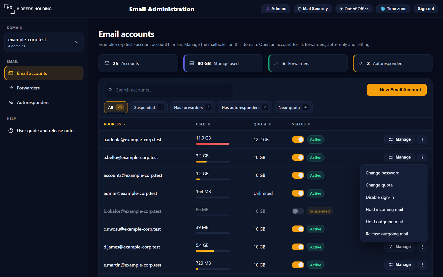The image size is (443, 277).
Task: Toggle the a.bello@example-corp.test status switch
Action: (x=298, y=157)
